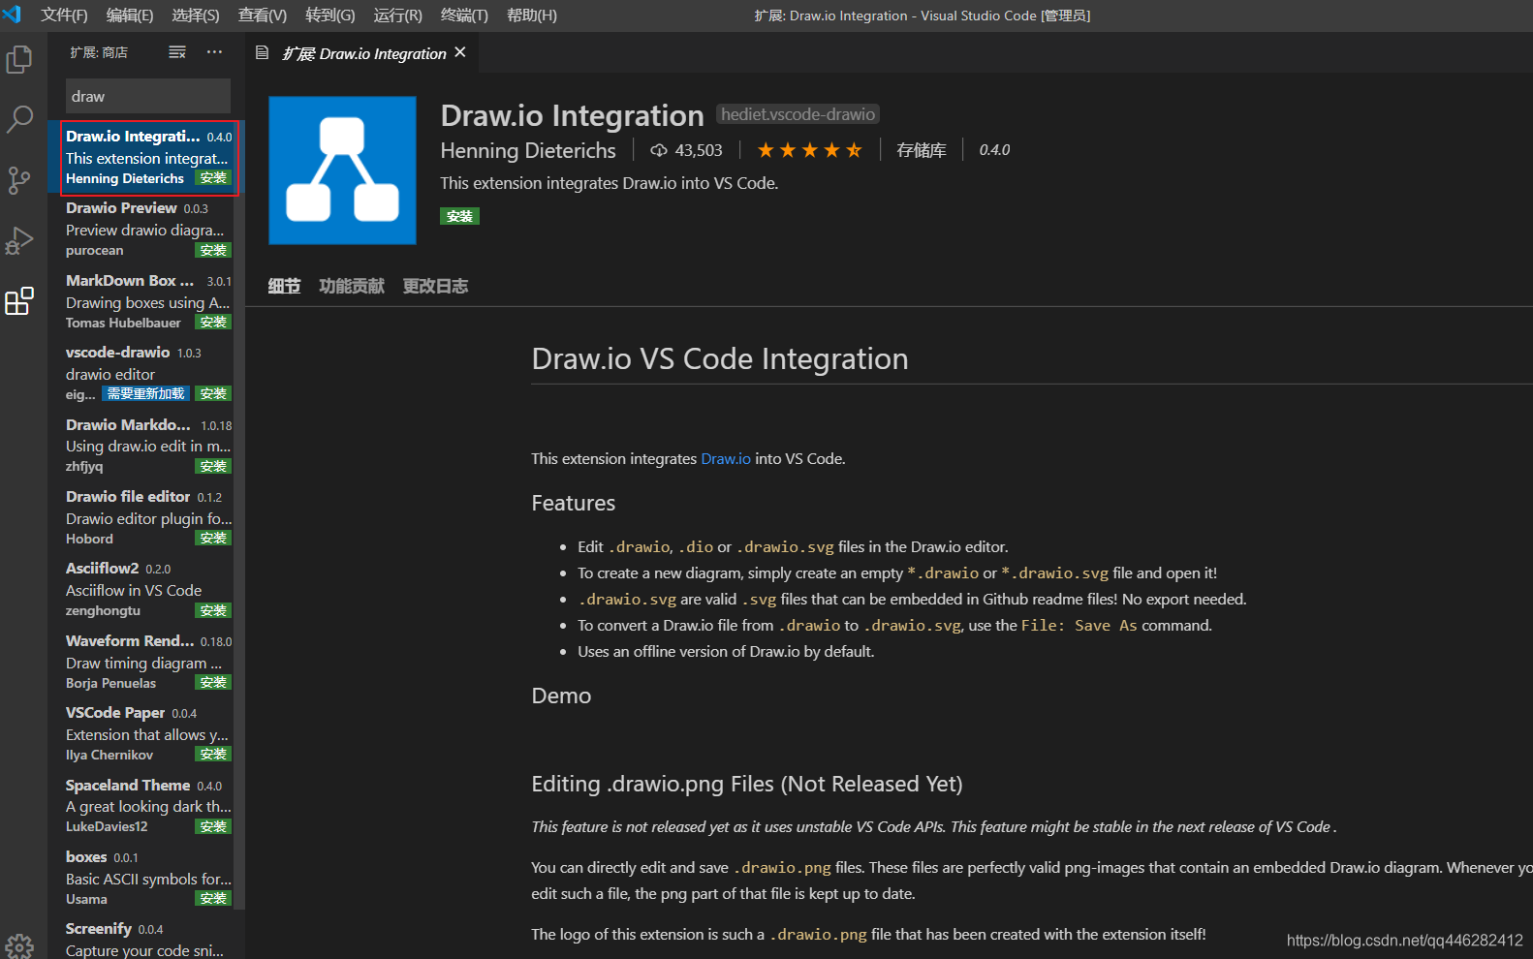This screenshot has width=1533, height=959.
Task: Open the Source Control view
Action: [19, 180]
